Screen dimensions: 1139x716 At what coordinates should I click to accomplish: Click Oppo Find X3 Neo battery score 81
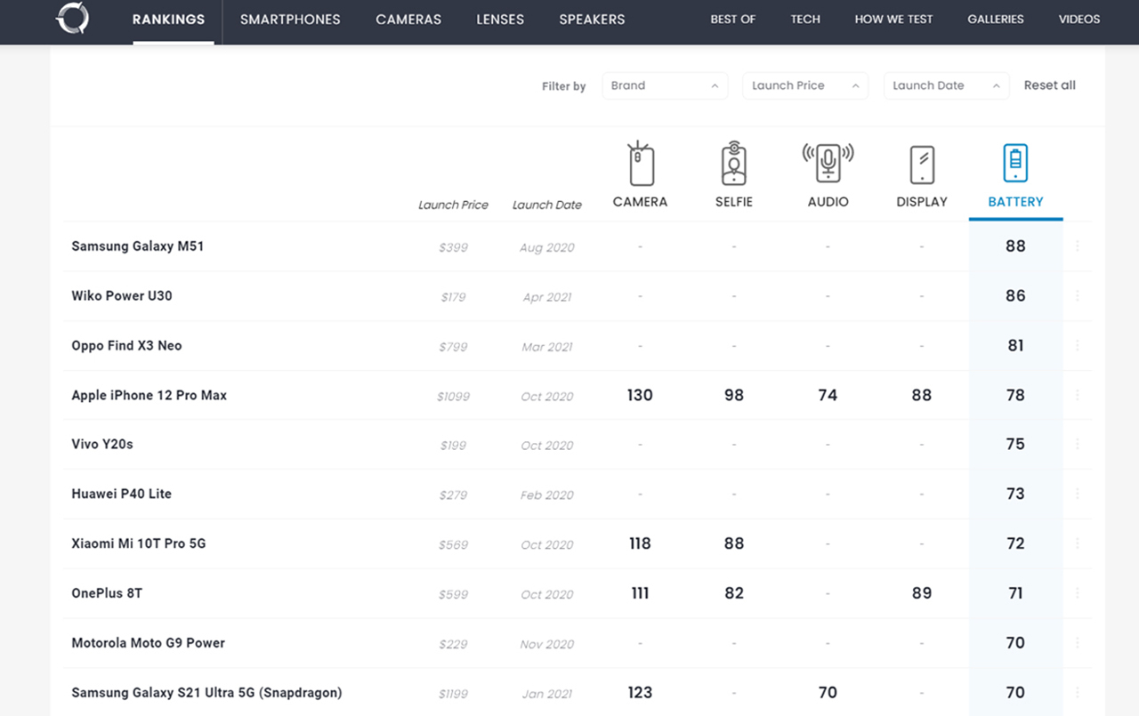[x=1015, y=346]
